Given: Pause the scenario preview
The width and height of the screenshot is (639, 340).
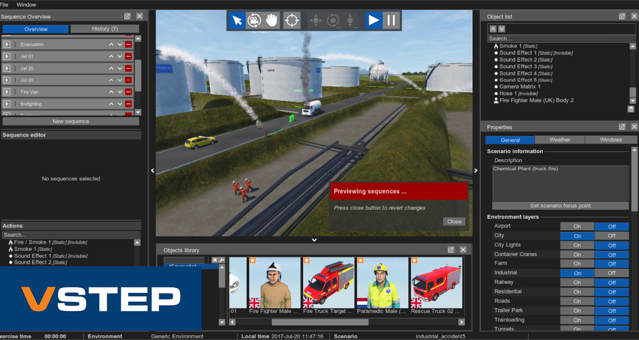Looking at the screenshot, I should tap(390, 20).
